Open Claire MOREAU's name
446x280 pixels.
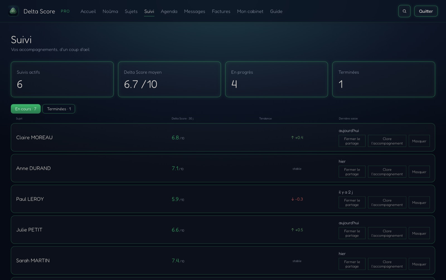coord(34,137)
